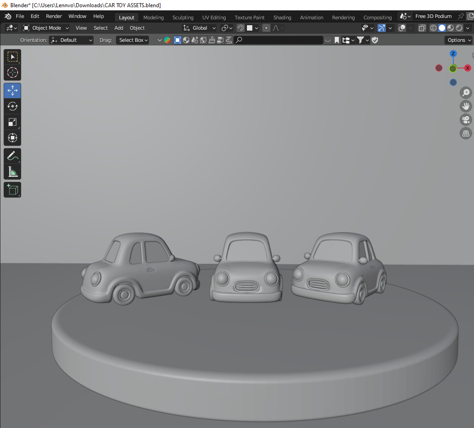
Task: Click the red X axis on gizmo
Action: coord(467,68)
